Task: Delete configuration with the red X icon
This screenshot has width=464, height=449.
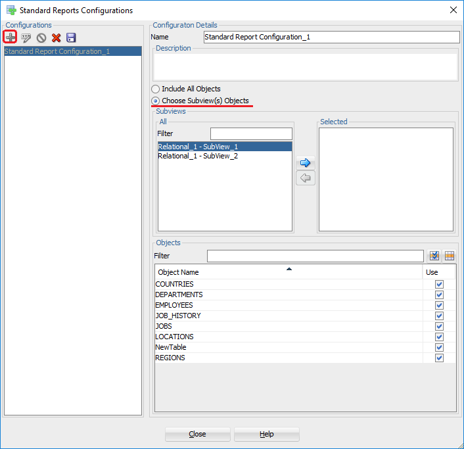Action: point(56,38)
